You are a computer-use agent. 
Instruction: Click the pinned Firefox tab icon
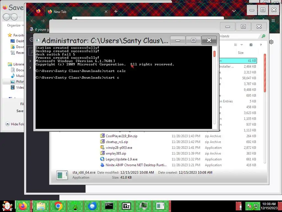coord(38,11)
